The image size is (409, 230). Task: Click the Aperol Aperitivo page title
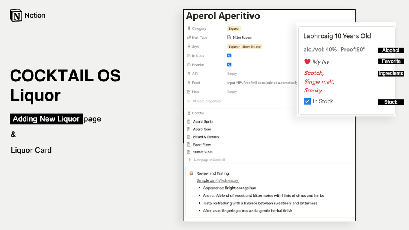(x=223, y=15)
